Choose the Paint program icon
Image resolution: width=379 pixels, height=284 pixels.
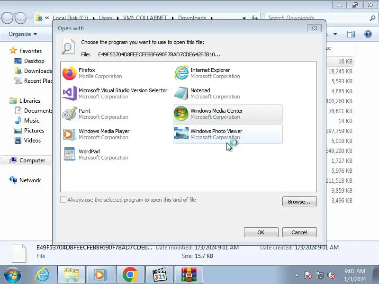(69, 114)
